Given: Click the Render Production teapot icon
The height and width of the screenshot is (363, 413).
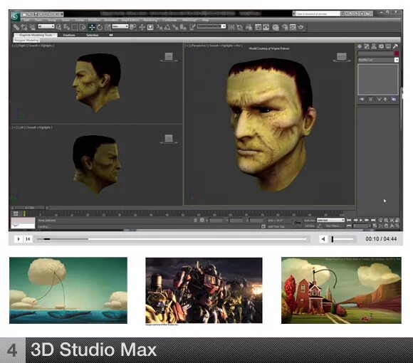Looking at the screenshot, I should point(300,27).
